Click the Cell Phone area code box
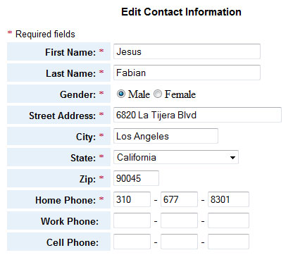293x255 pixels. 132,242
